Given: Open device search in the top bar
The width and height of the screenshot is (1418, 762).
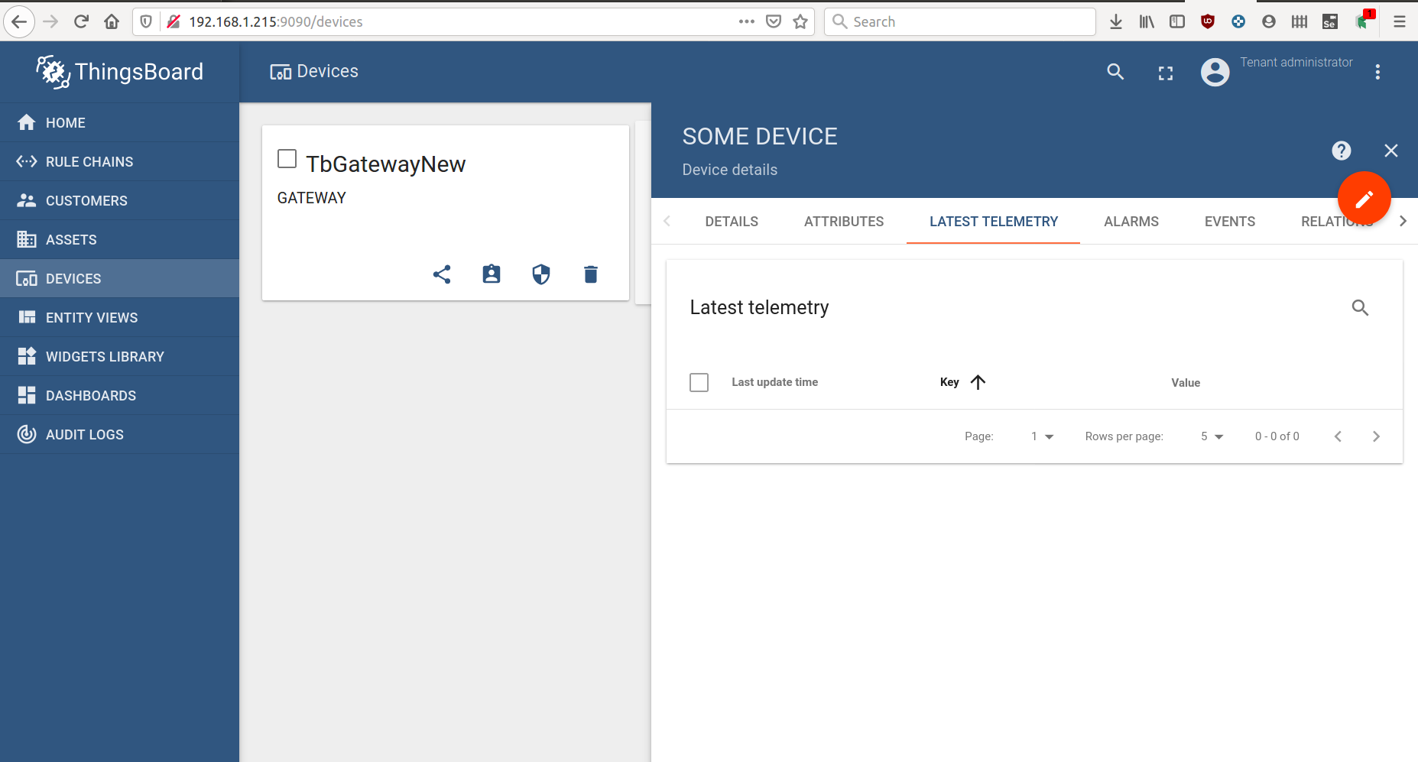Looking at the screenshot, I should pos(1115,72).
